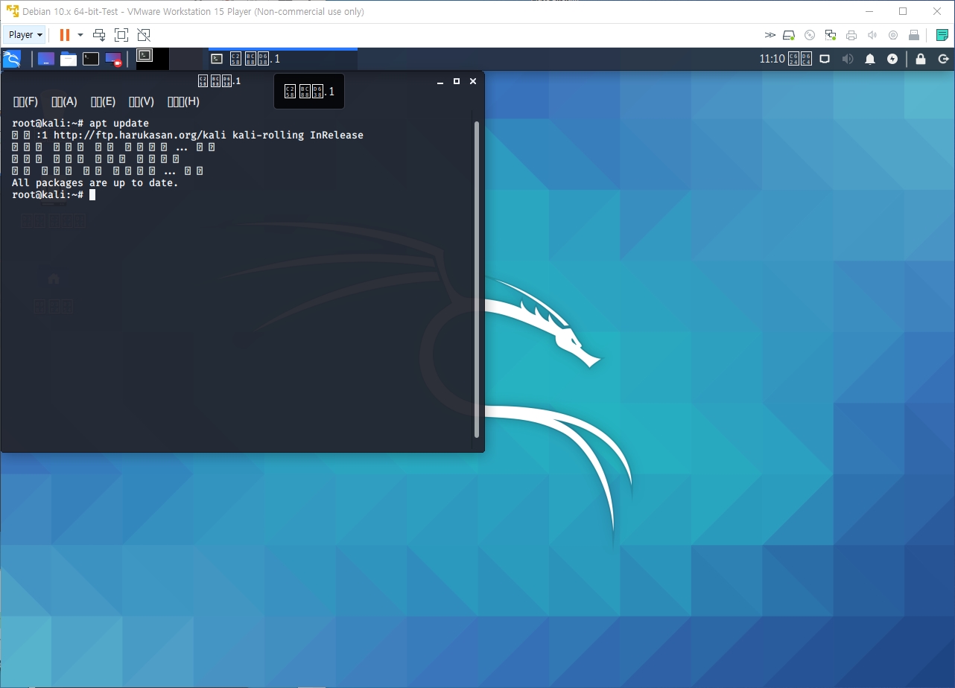
Task: Click the Kali panel network connection icon
Action: pos(825,59)
